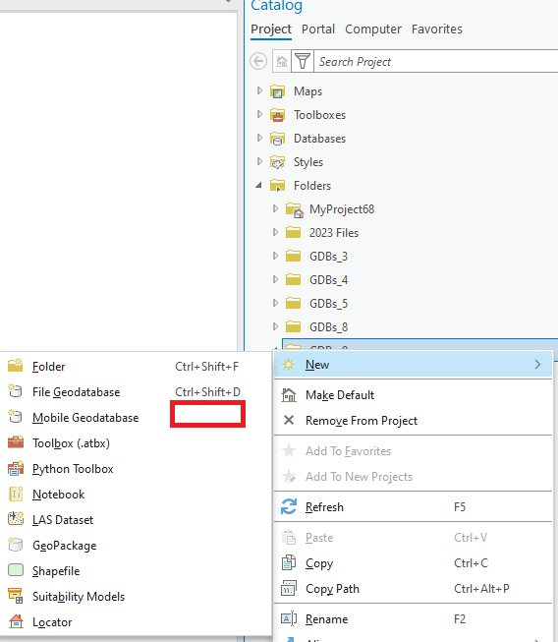Click the Suitability Models icon
The width and height of the screenshot is (558, 642).
pyautogui.click(x=16, y=596)
